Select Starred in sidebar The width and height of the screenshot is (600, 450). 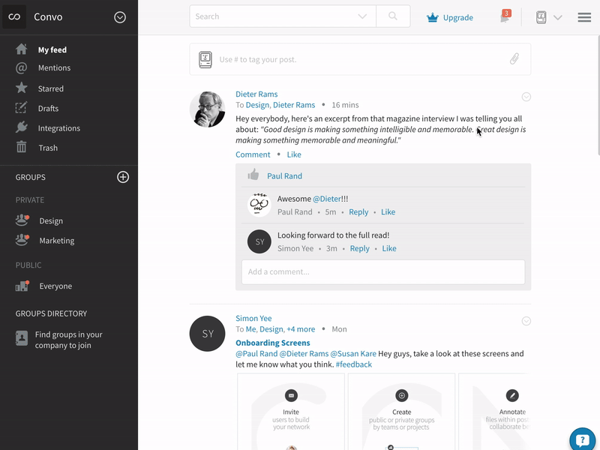pyautogui.click(x=51, y=88)
